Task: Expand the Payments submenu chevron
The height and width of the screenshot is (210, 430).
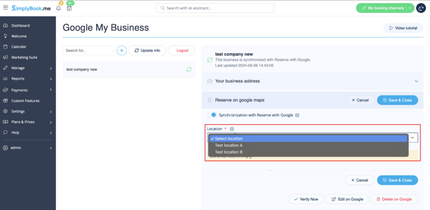Action: (51, 90)
